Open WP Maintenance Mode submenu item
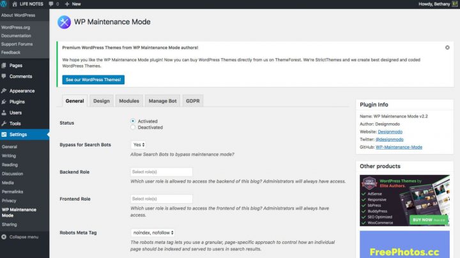This screenshot has height=258, width=460. pyautogui.click(x=19, y=213)
